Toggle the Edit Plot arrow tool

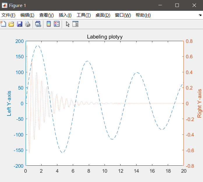tap(68, 24)
